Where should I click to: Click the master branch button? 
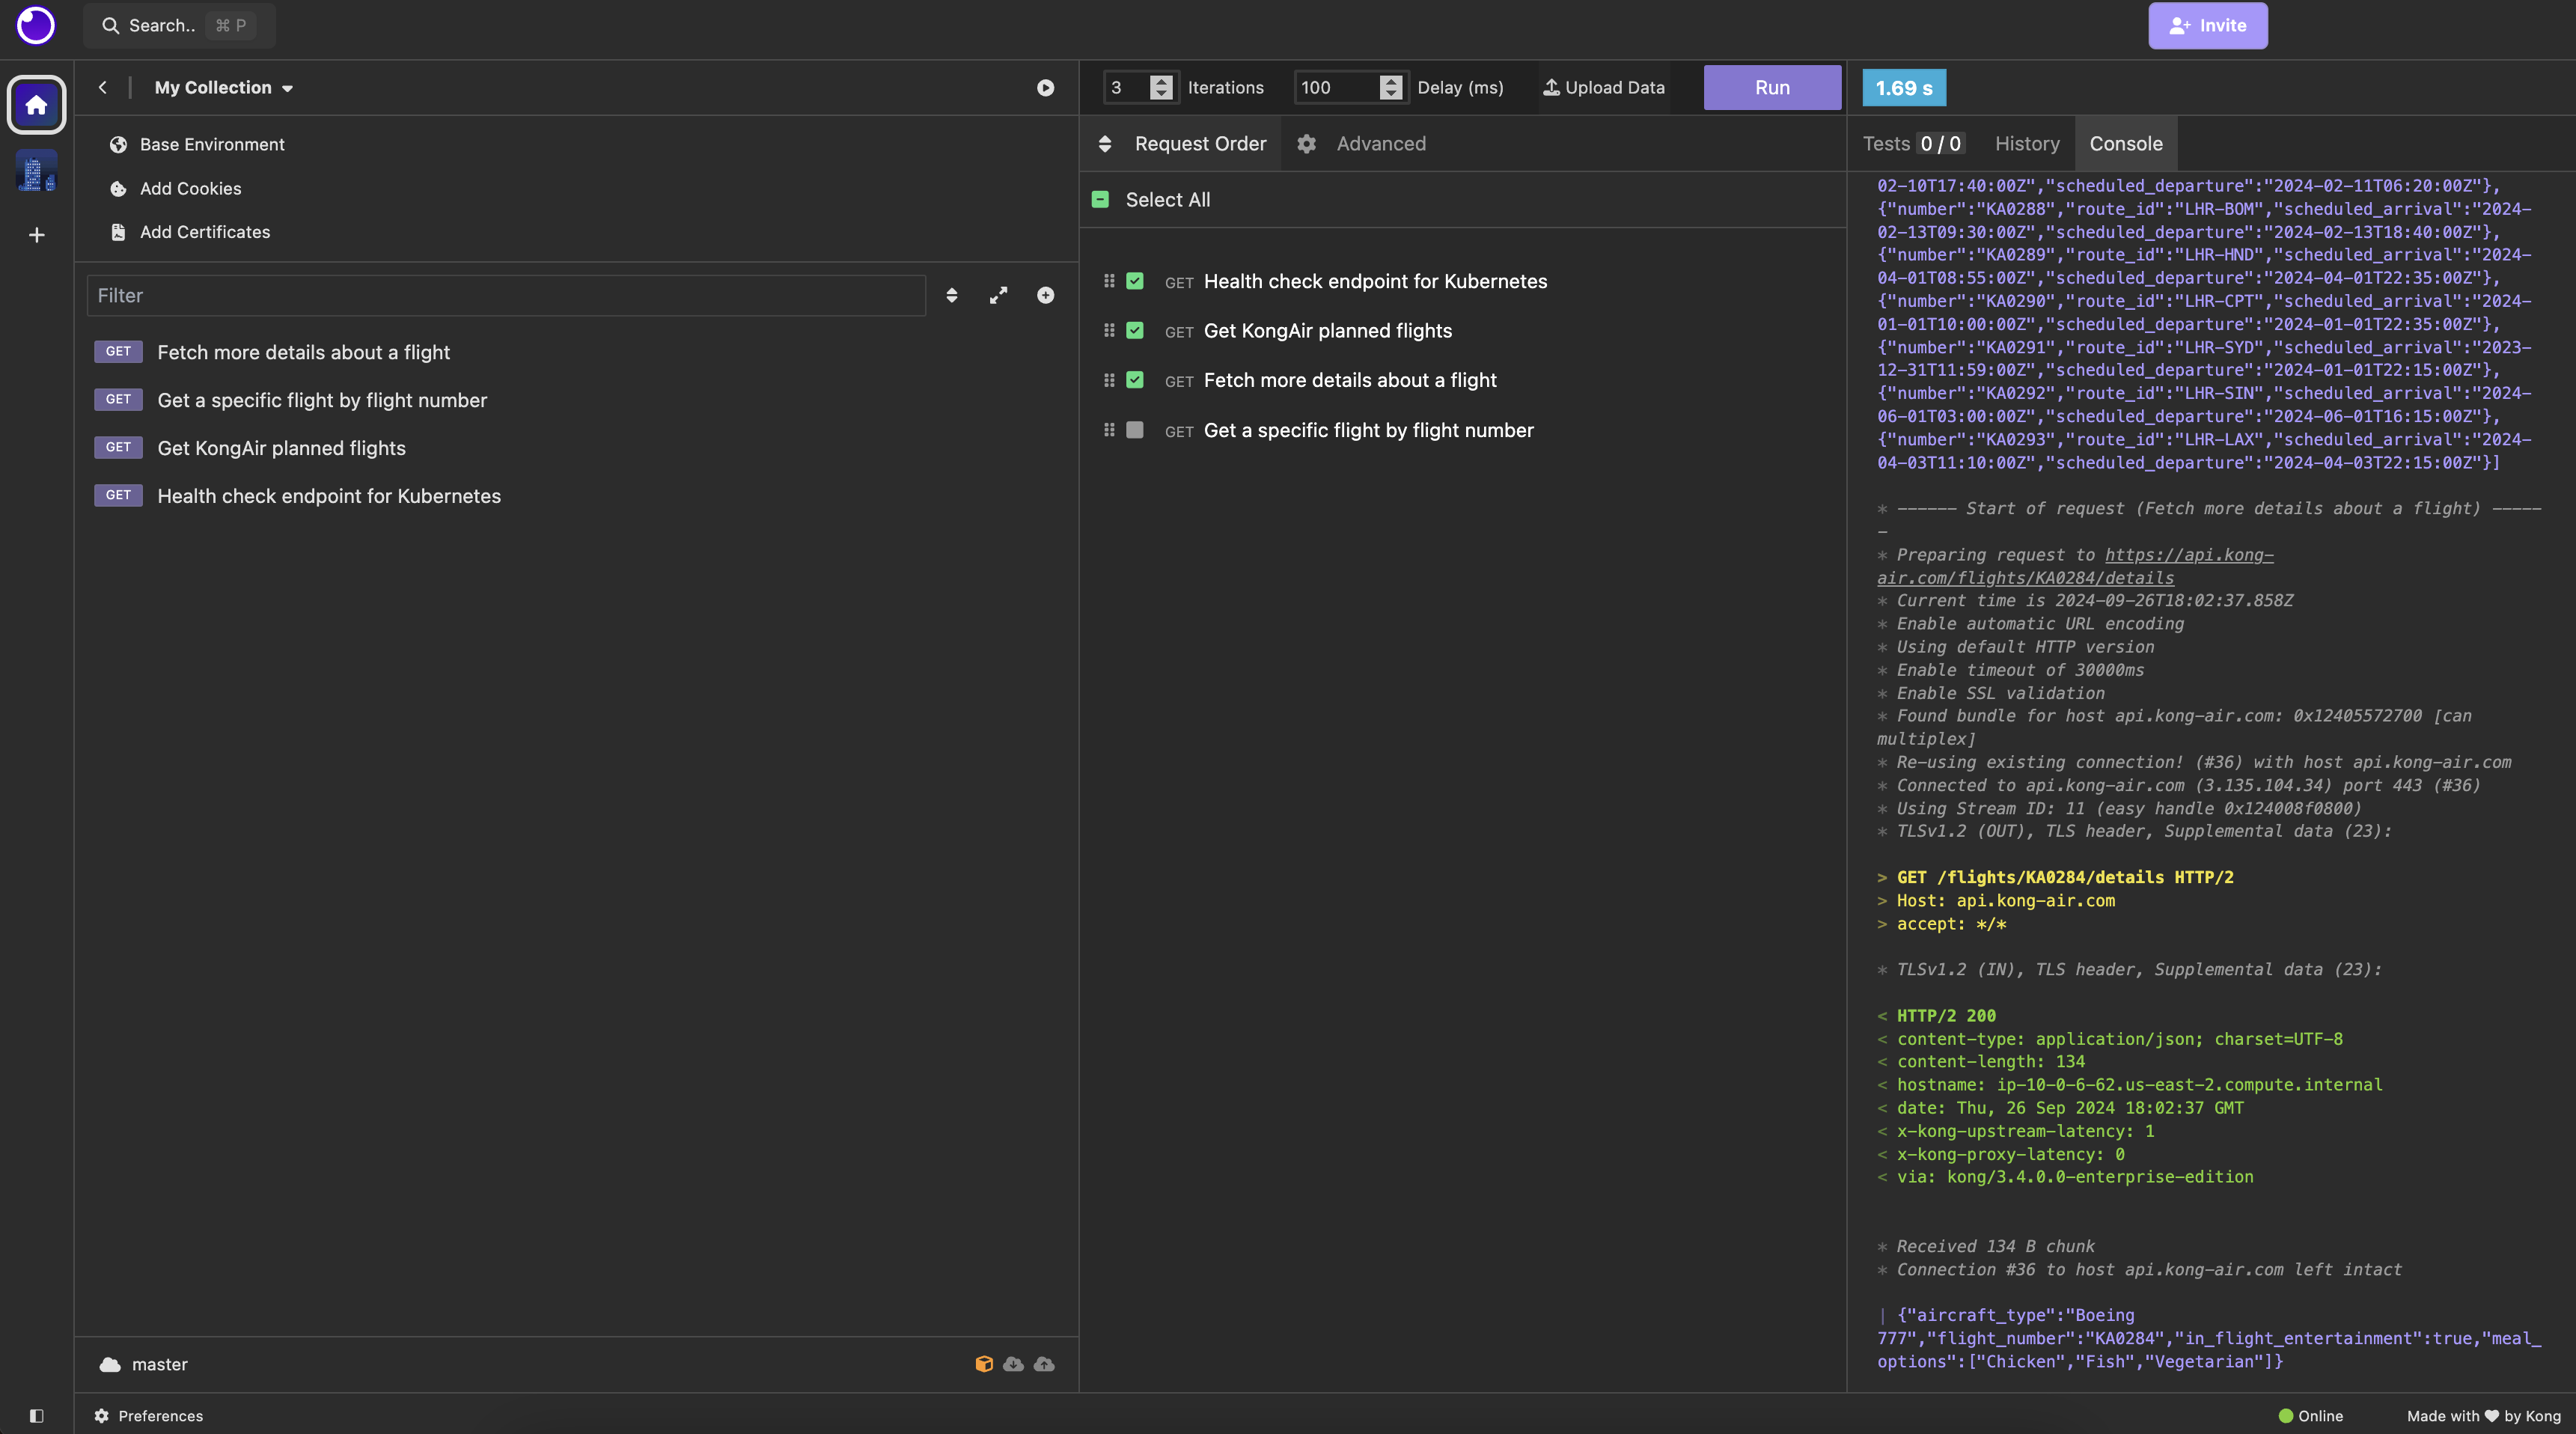click(144, 1364)
